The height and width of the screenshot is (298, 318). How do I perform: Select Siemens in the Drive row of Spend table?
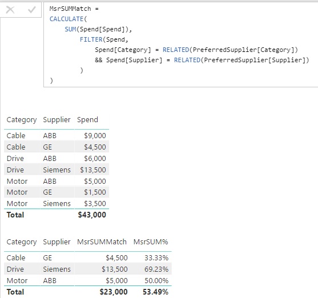point(57,170)
